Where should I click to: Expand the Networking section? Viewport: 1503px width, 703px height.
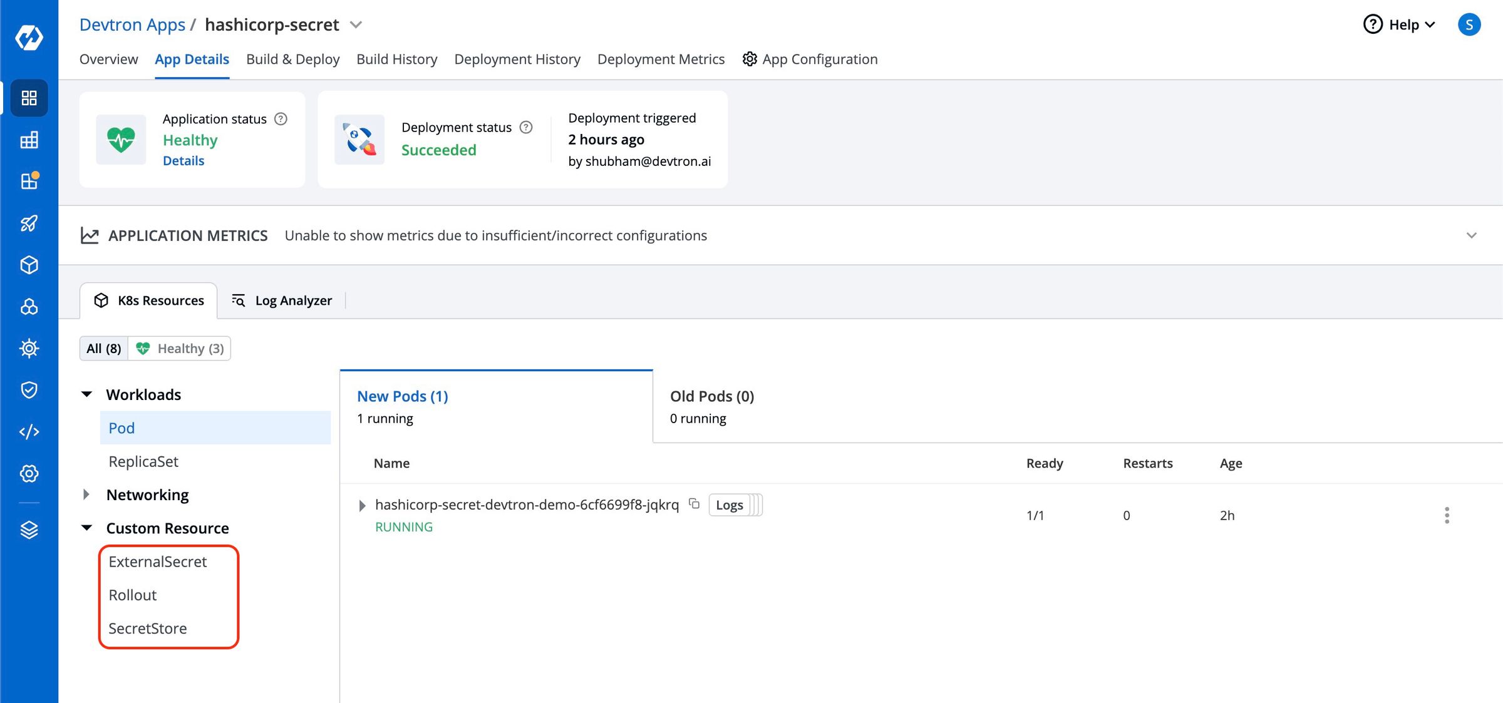click(87, 495)
